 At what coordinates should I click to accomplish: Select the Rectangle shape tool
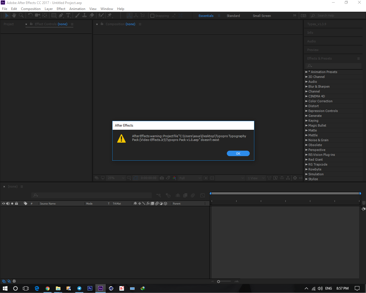tap(54, 15)
